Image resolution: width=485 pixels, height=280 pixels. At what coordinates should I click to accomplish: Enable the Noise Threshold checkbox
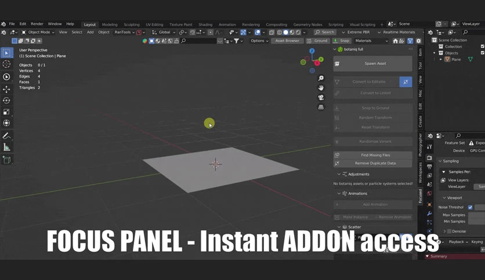(x=470, y=207)
